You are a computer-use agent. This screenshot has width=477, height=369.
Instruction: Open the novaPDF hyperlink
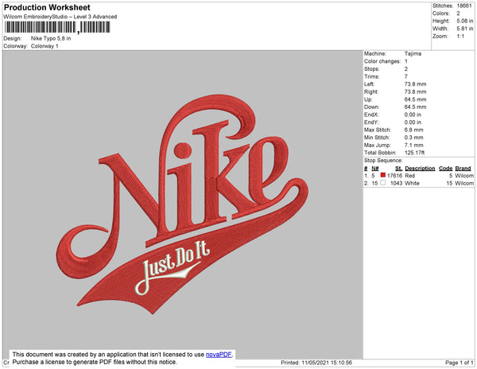click(219, 355)
